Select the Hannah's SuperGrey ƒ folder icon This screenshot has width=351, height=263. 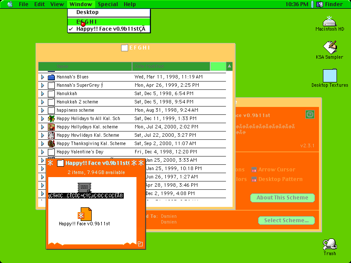[x=51, y=85]
